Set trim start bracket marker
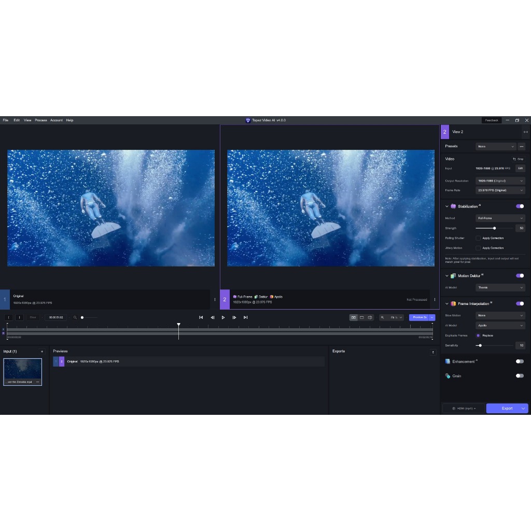The height and width of the screenshot is (531, 531). (x=9, y=317)
